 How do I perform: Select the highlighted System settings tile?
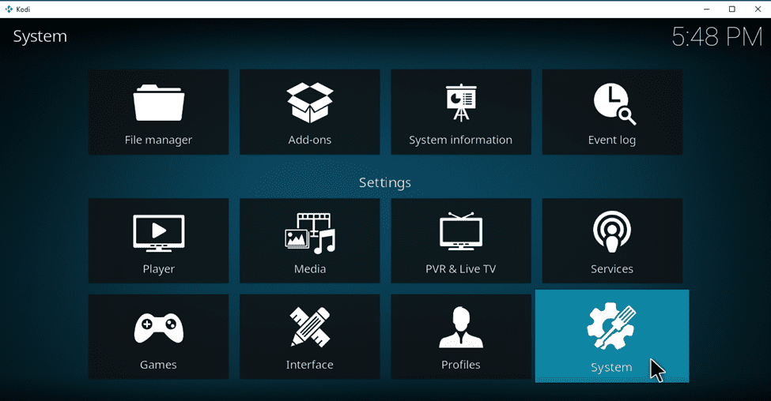(x=612, y=336)
